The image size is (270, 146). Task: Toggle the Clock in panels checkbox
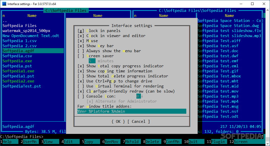[81, 31]
